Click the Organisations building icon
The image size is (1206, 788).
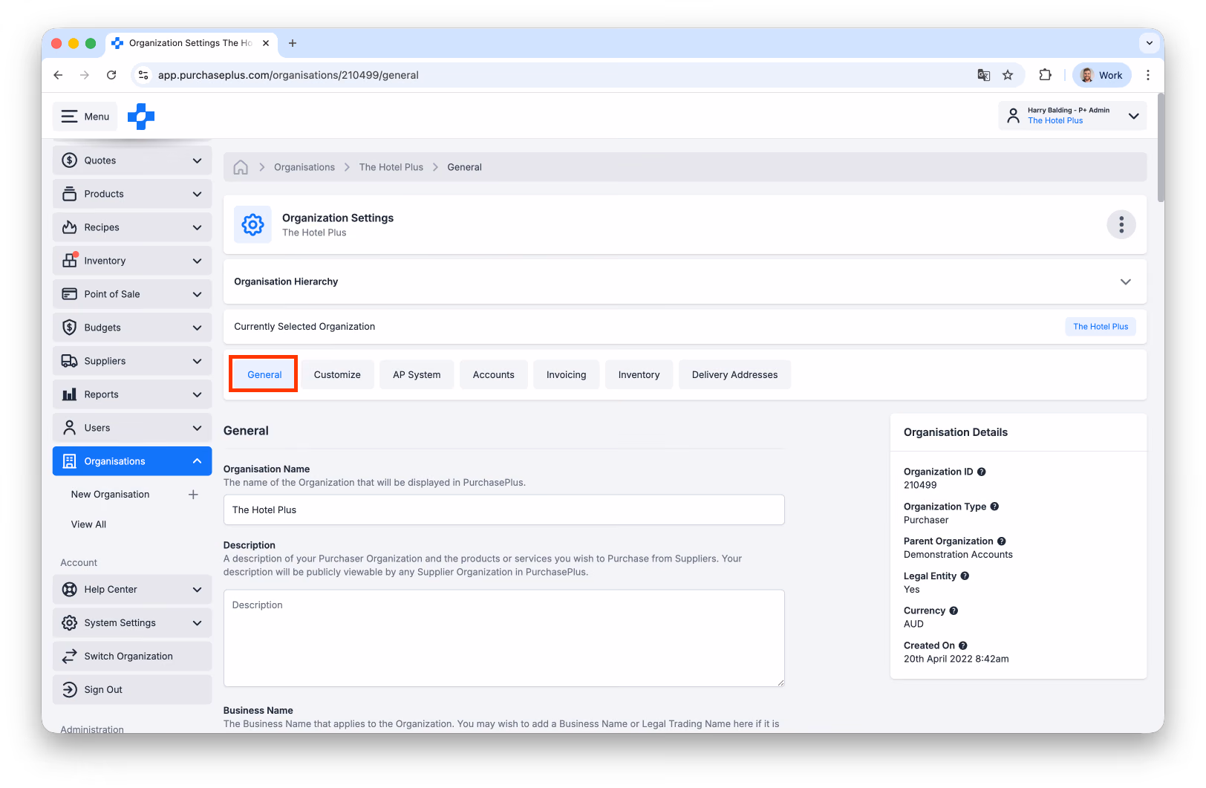click(x=70, y=461)
